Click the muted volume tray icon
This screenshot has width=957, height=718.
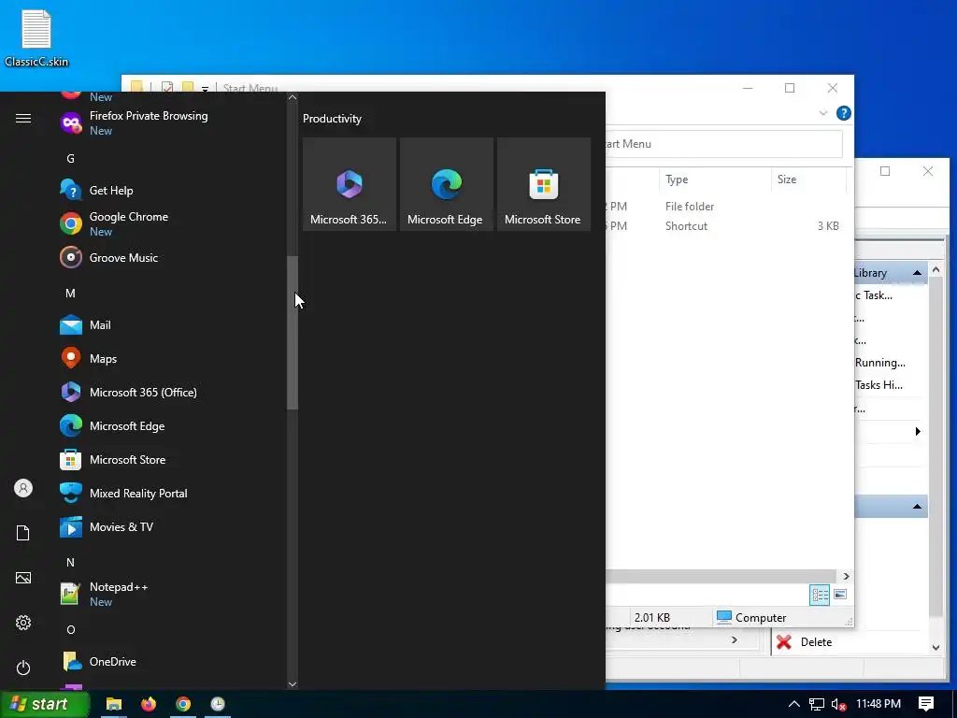tap(839, 705)
